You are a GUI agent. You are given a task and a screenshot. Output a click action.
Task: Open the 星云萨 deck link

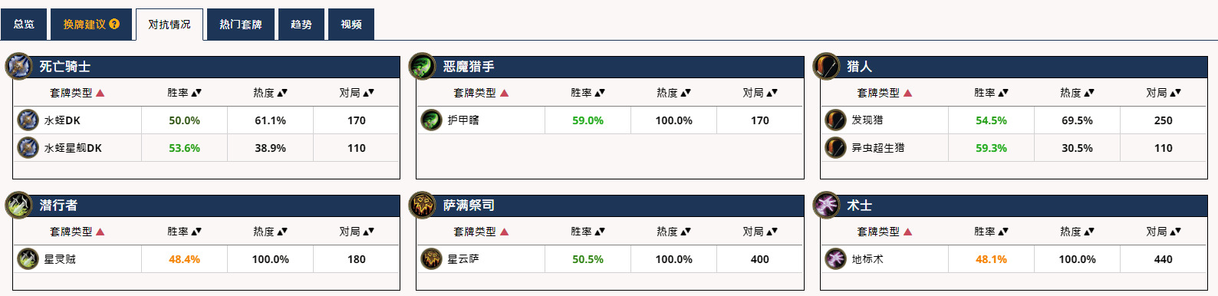[x=463, y=259]
